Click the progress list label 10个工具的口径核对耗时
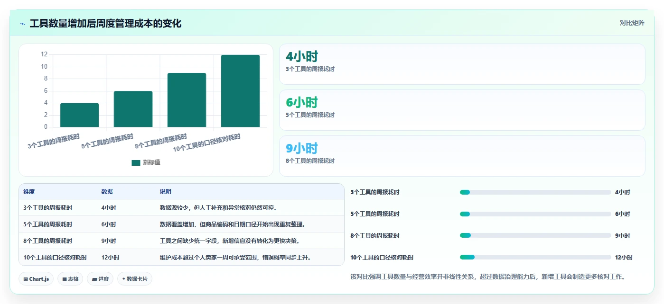This screenshot has width=664, height=304. (382, 258)
